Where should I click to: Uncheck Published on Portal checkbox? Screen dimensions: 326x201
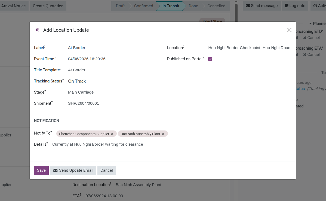pos(210,59)
